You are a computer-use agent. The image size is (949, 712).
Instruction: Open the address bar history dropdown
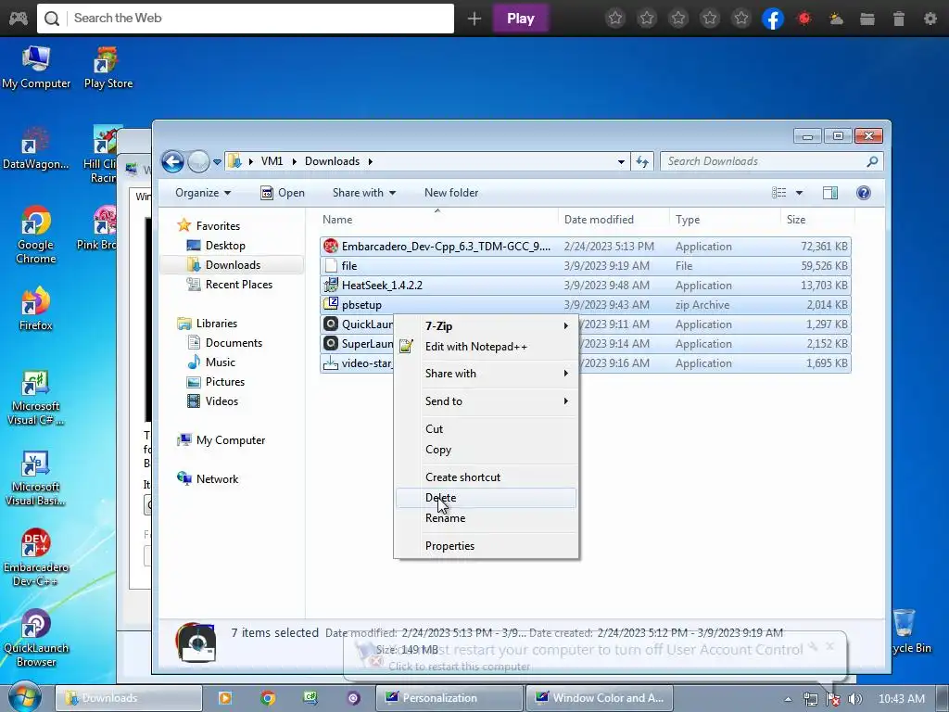(x=621, y=161)
